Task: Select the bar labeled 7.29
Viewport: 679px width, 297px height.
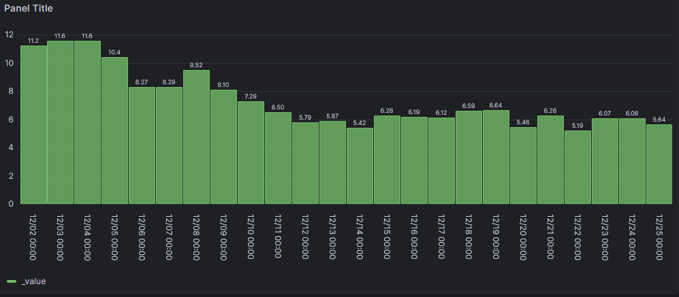Action: click(x=251, y=152)
